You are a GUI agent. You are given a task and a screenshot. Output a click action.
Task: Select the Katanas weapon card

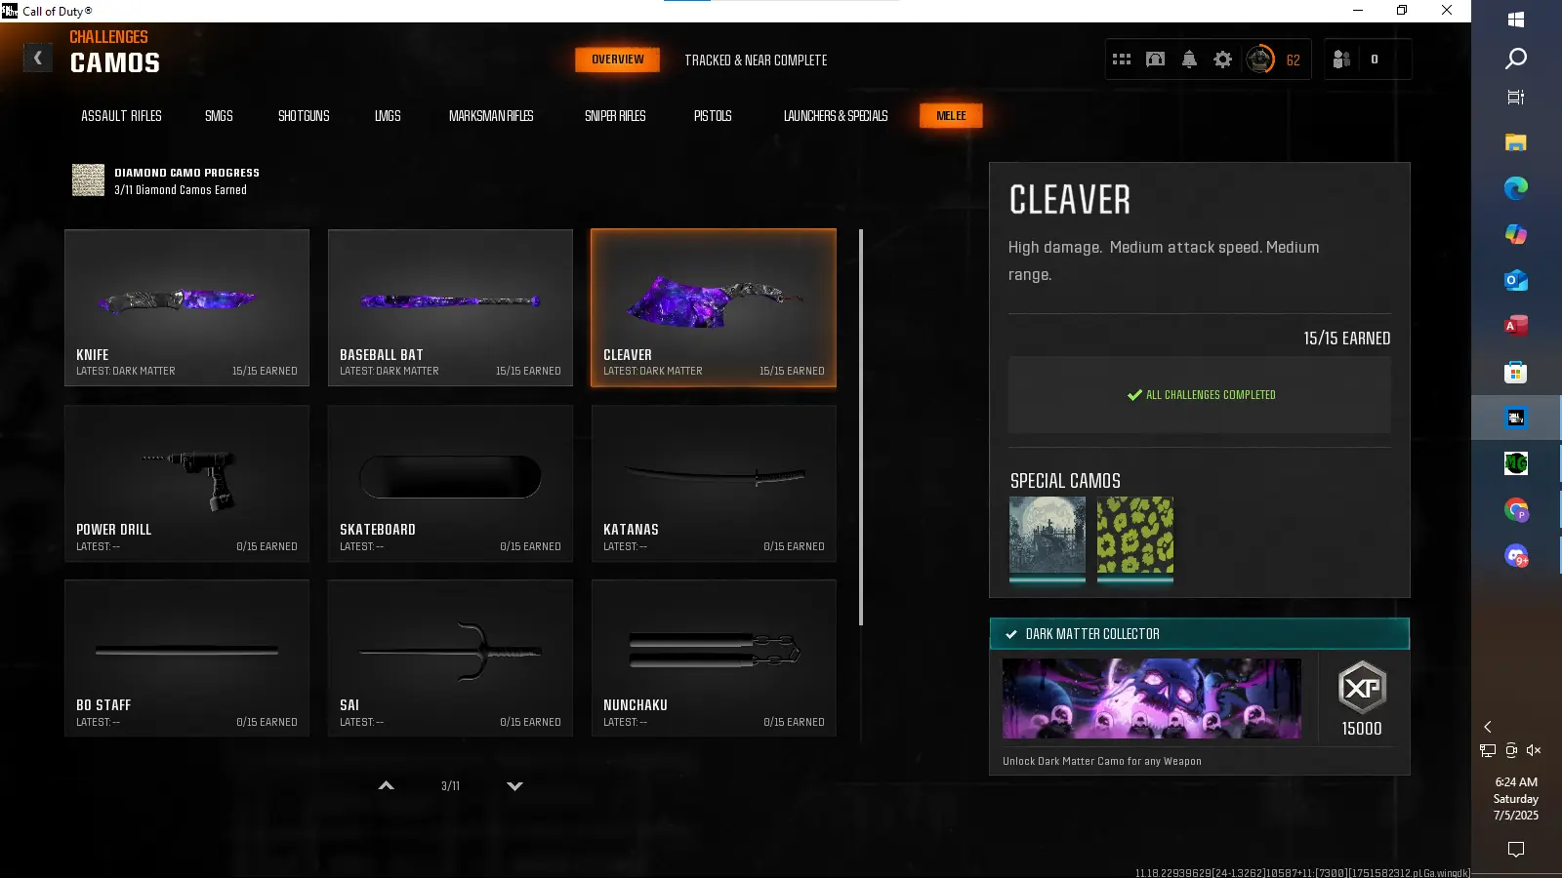point(714,483)
